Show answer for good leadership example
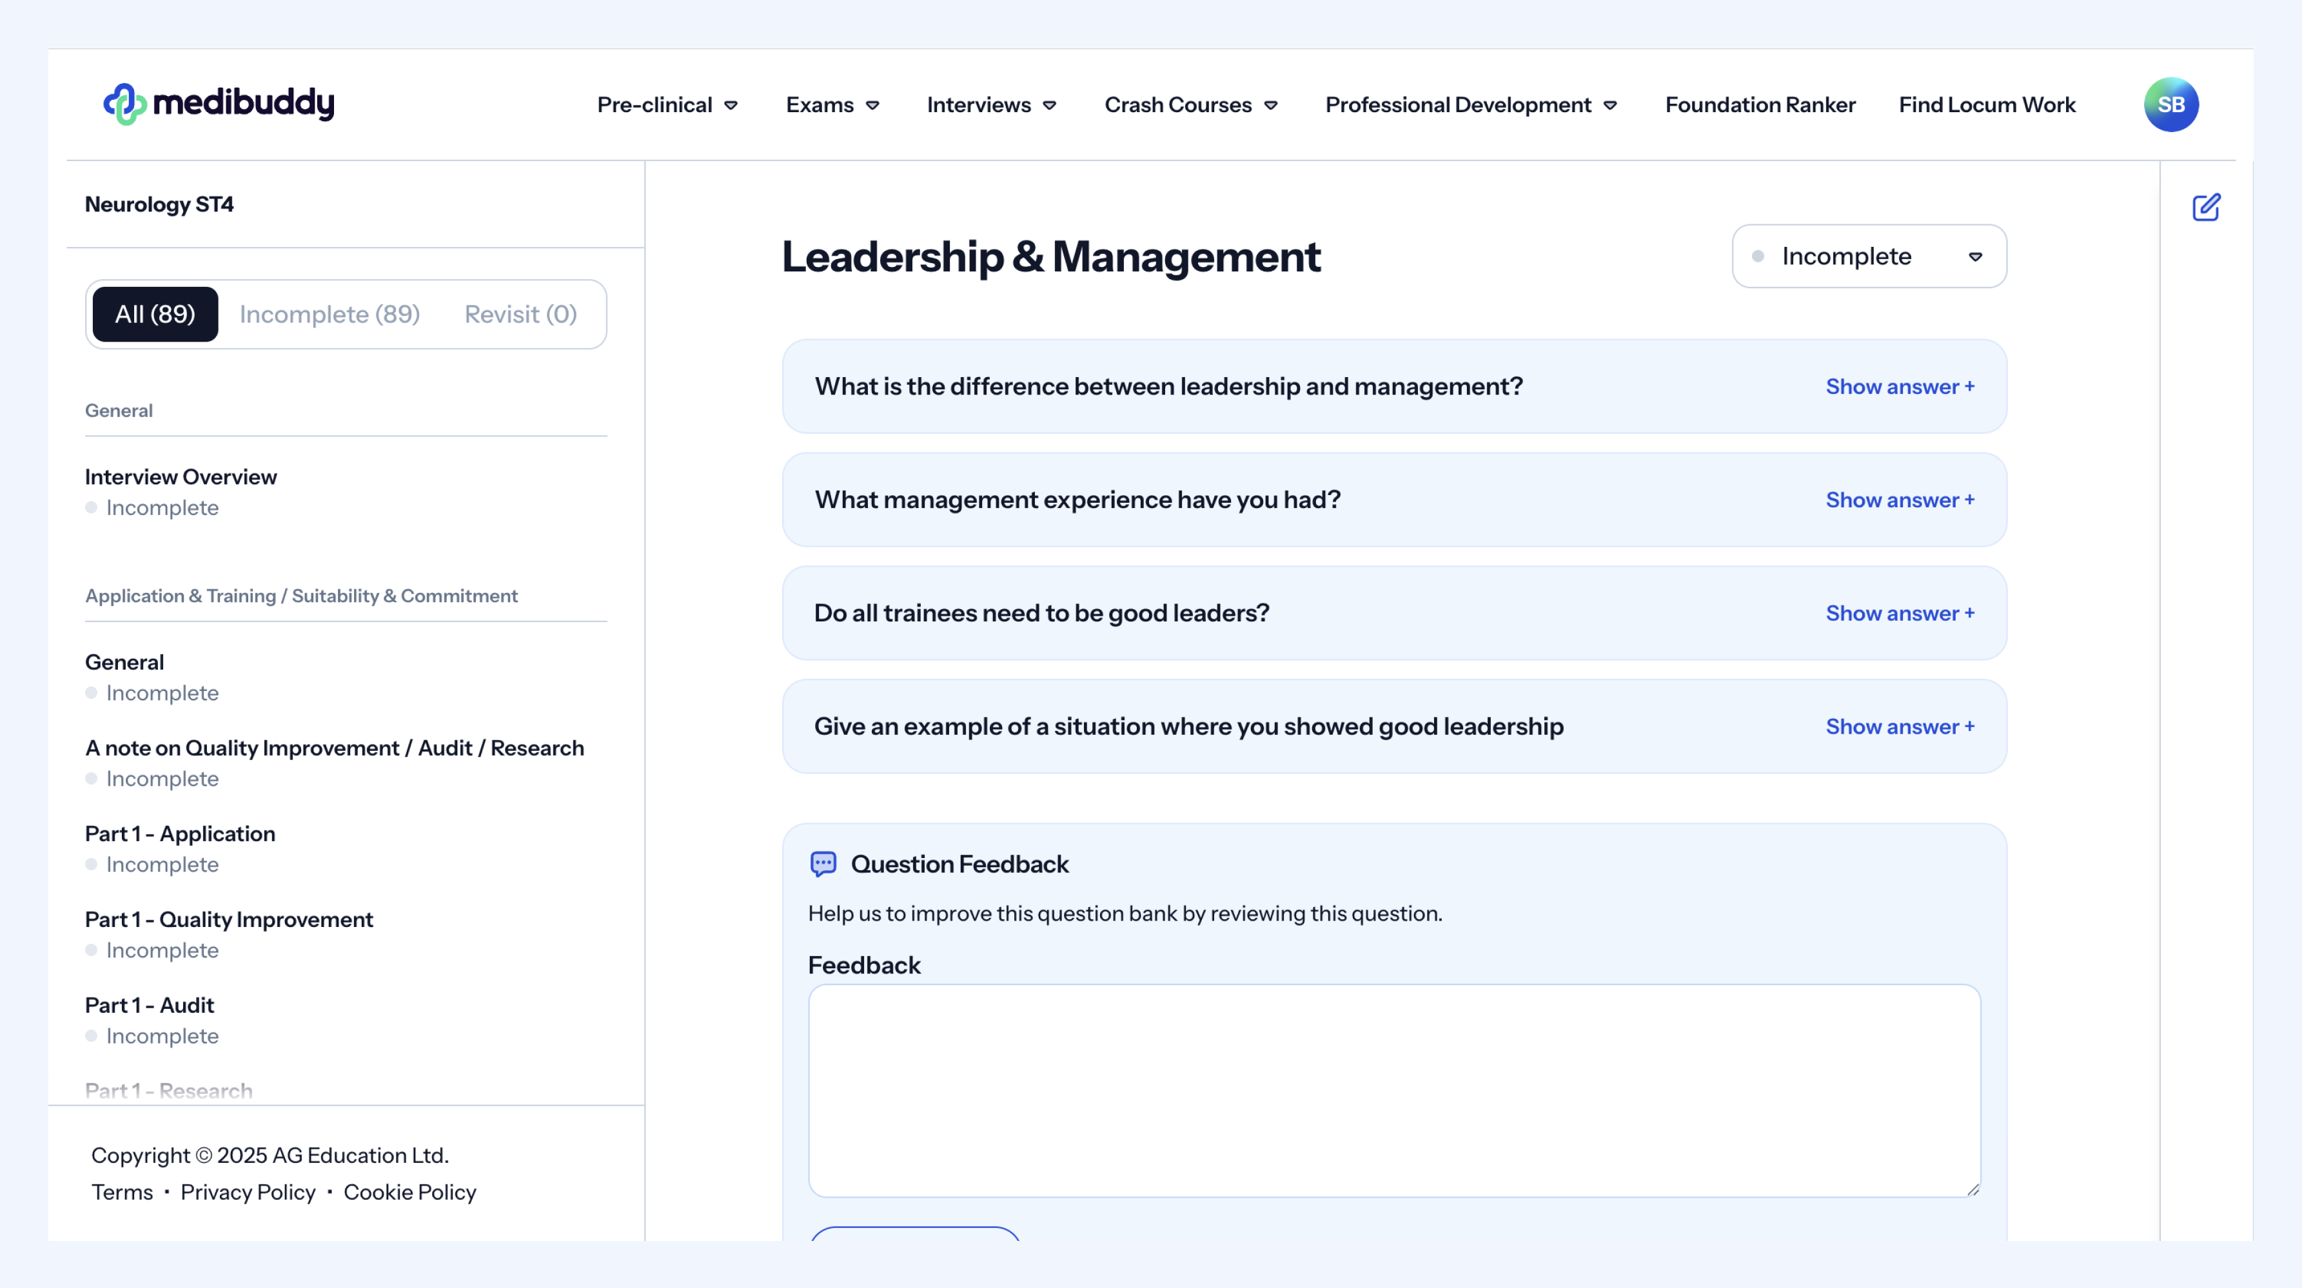 pos(1899,727)
